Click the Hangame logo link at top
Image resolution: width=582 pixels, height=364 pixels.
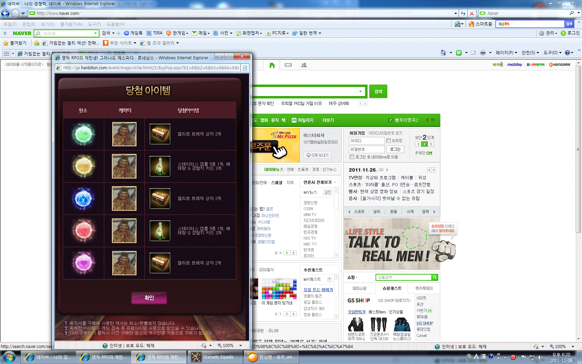[x=559, y=65]
